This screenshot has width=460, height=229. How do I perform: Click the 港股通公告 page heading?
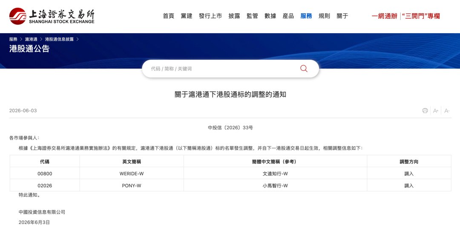click(x=29, y=49)
